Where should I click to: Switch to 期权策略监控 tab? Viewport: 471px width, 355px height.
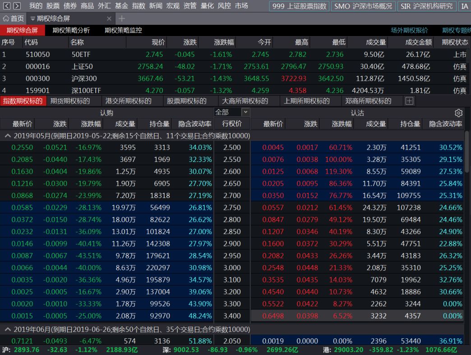(124, 30)
